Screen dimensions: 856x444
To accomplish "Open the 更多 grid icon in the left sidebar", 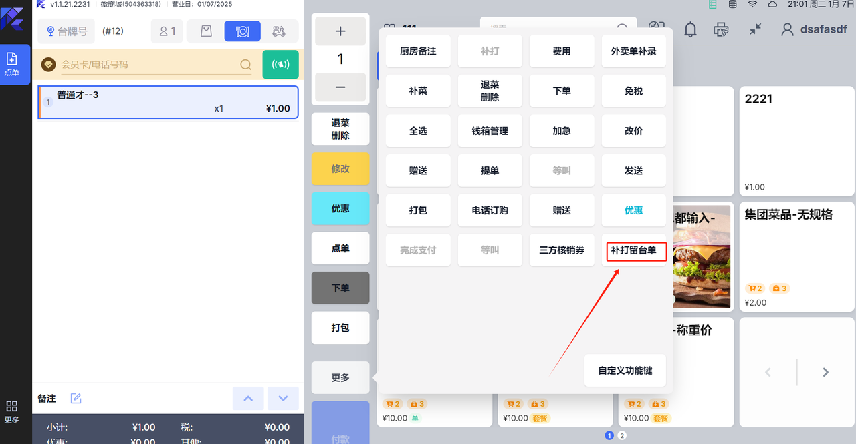I will click(x=11, y=411).
